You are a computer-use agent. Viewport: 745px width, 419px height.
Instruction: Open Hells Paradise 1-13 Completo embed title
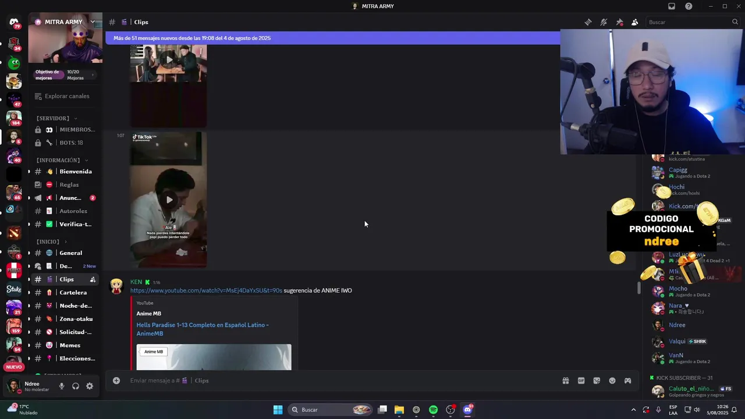203,329
